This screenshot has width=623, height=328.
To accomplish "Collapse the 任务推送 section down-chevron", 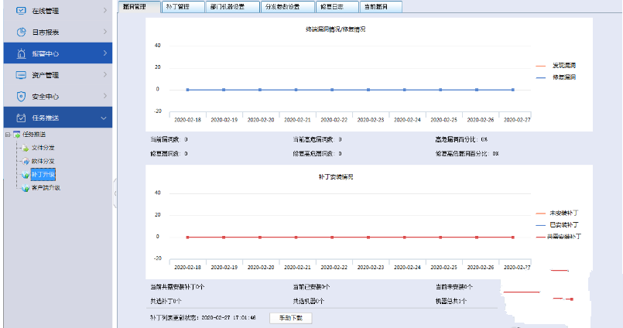I will pyautogui.click(x=104, y=118).
